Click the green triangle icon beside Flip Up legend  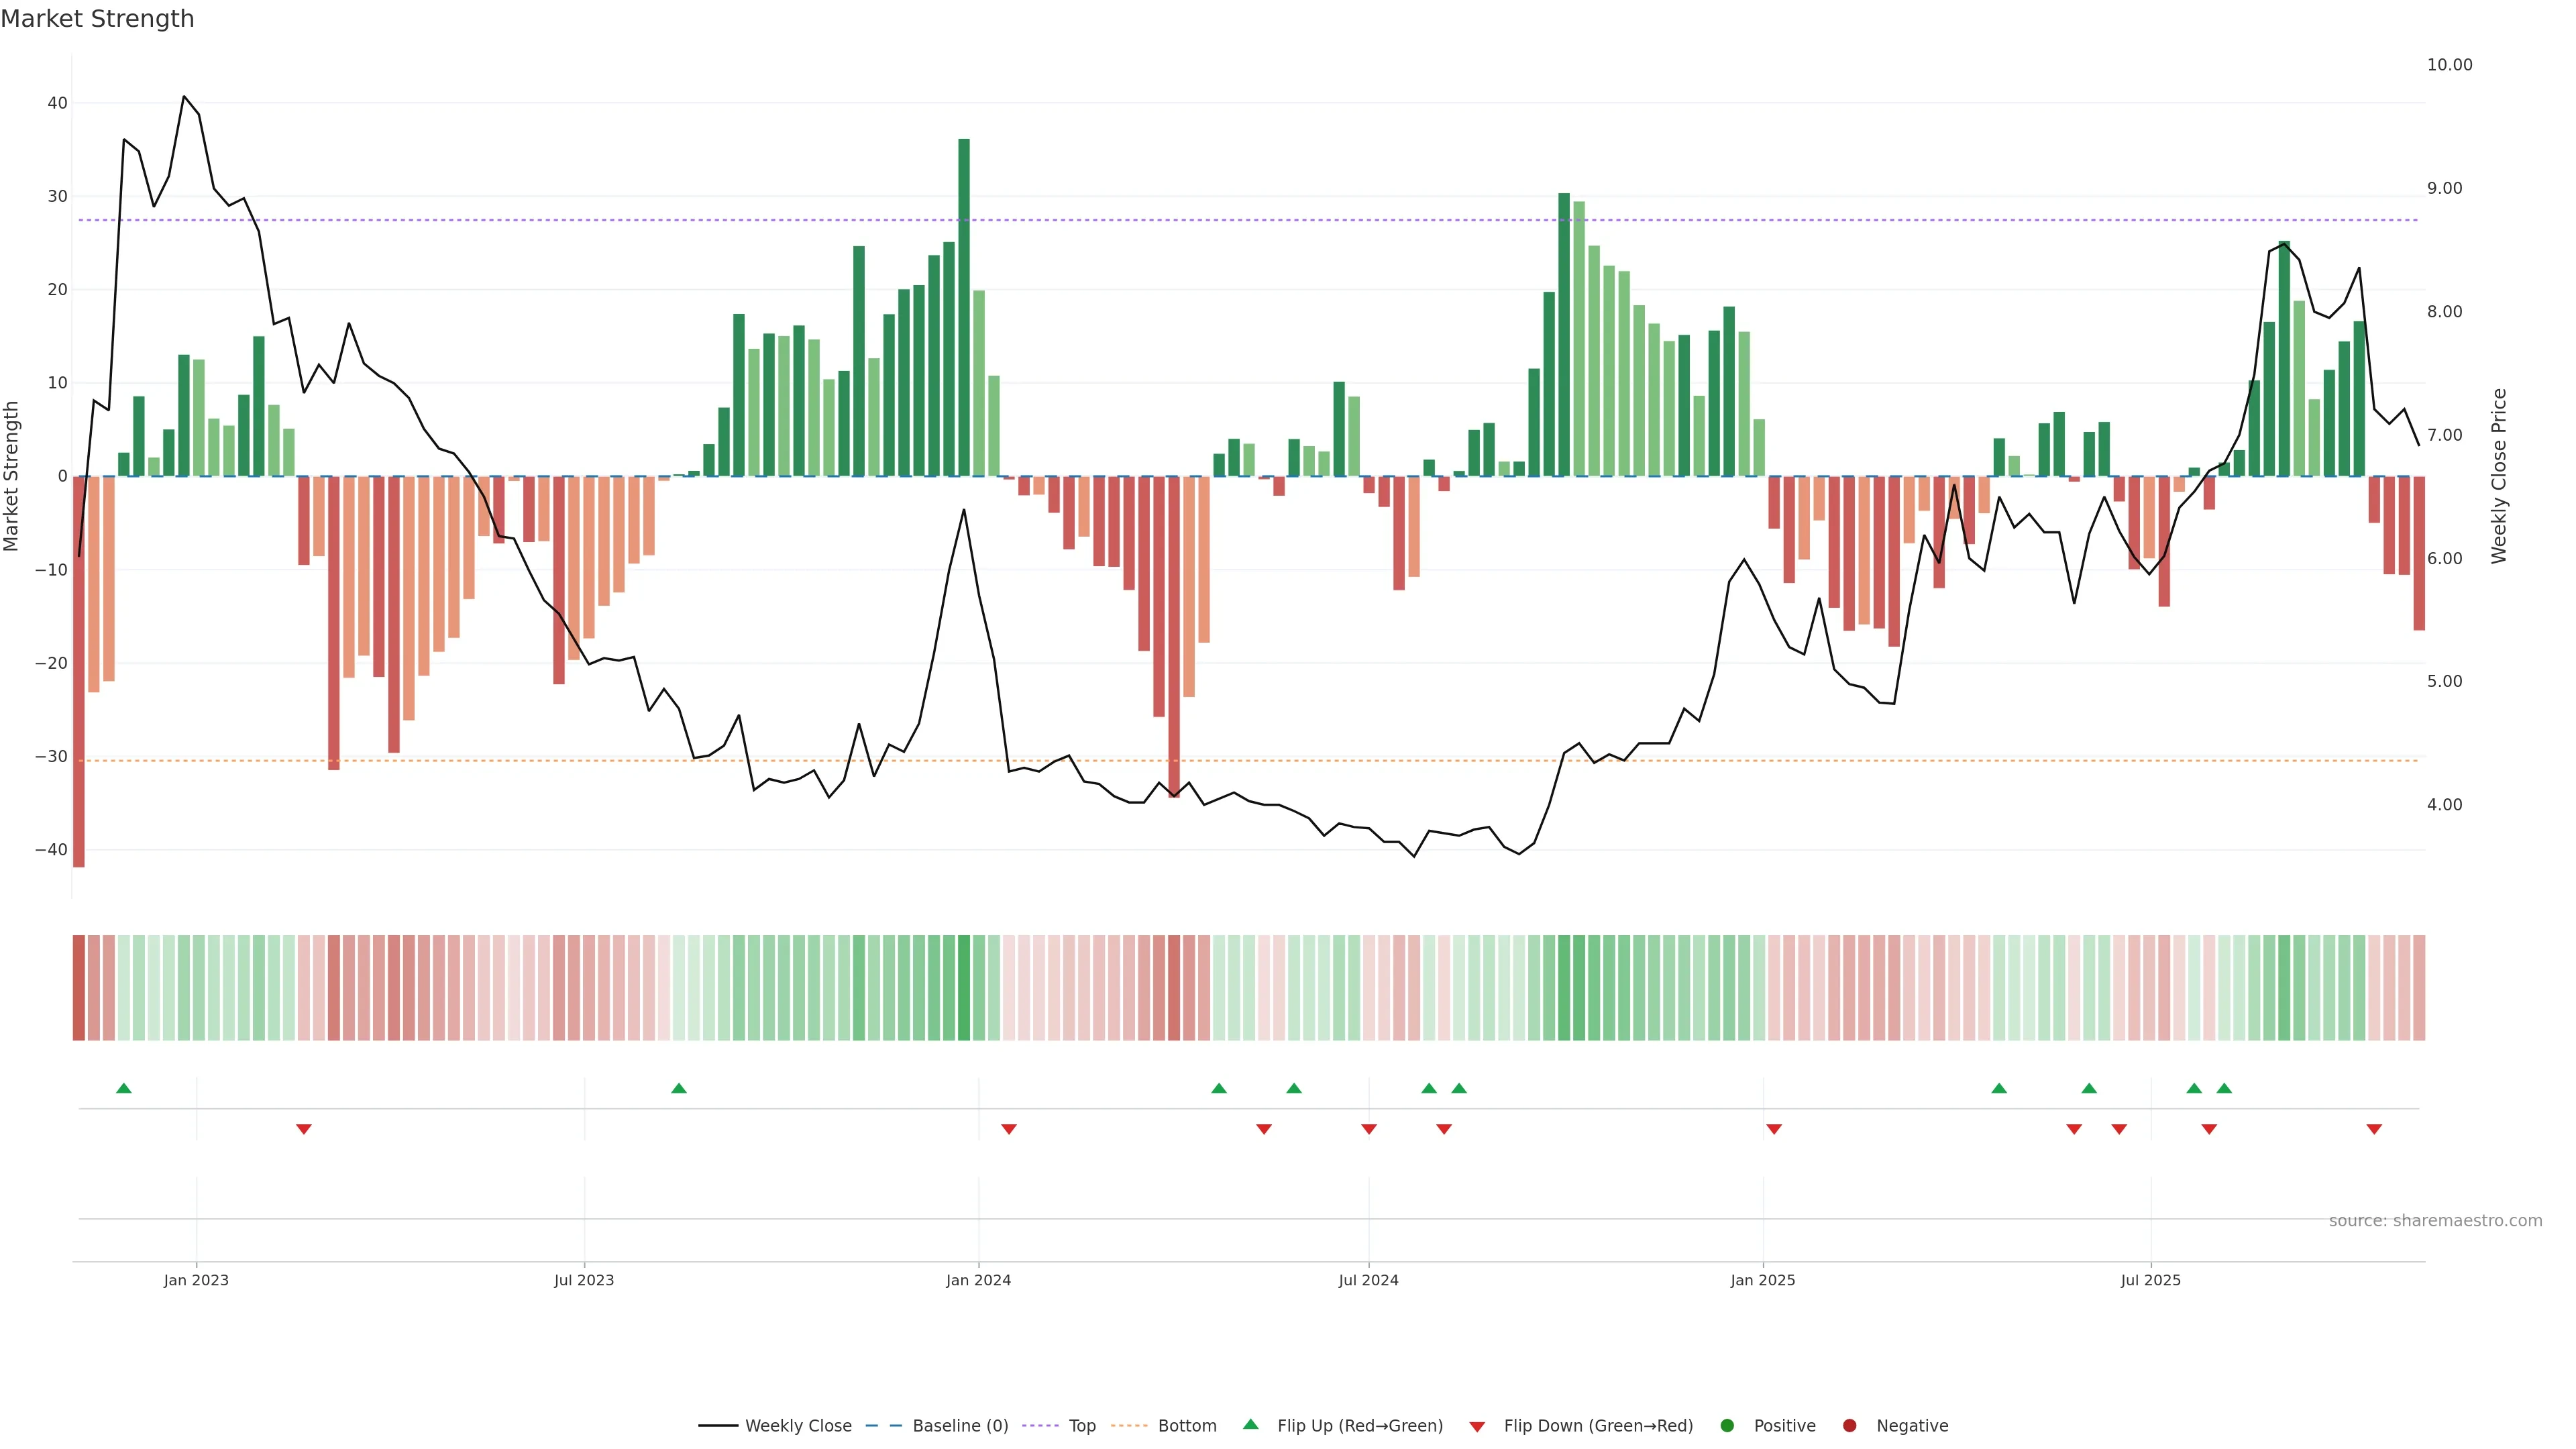pyautogui.click(x=1250, y=1424)
